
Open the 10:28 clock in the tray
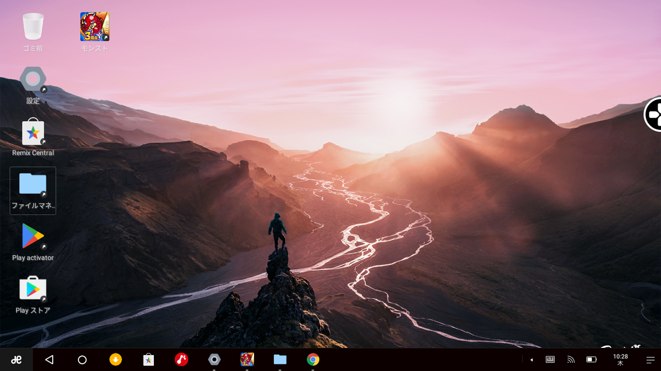click(x=620, y=360)
